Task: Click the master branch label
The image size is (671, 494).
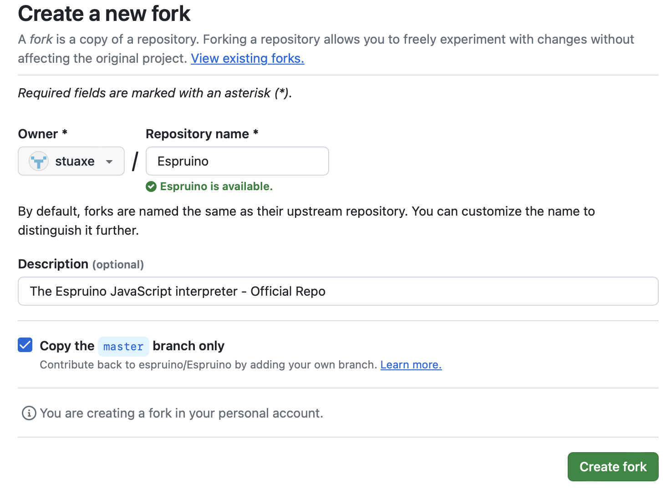Action: (x=123, y=347)
